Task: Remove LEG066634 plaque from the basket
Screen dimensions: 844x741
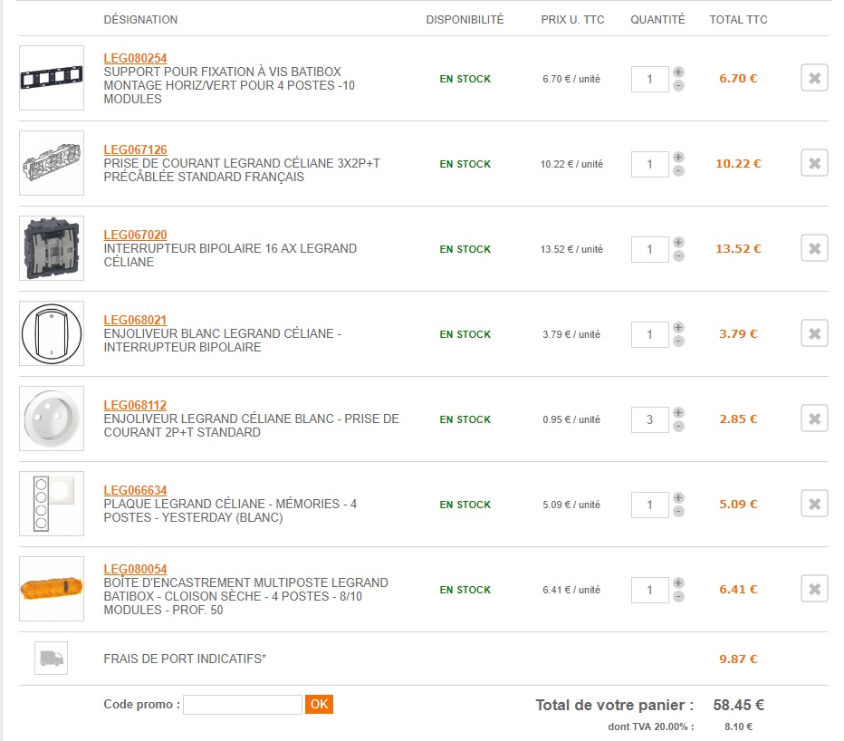Action: (x=814, y=505)
